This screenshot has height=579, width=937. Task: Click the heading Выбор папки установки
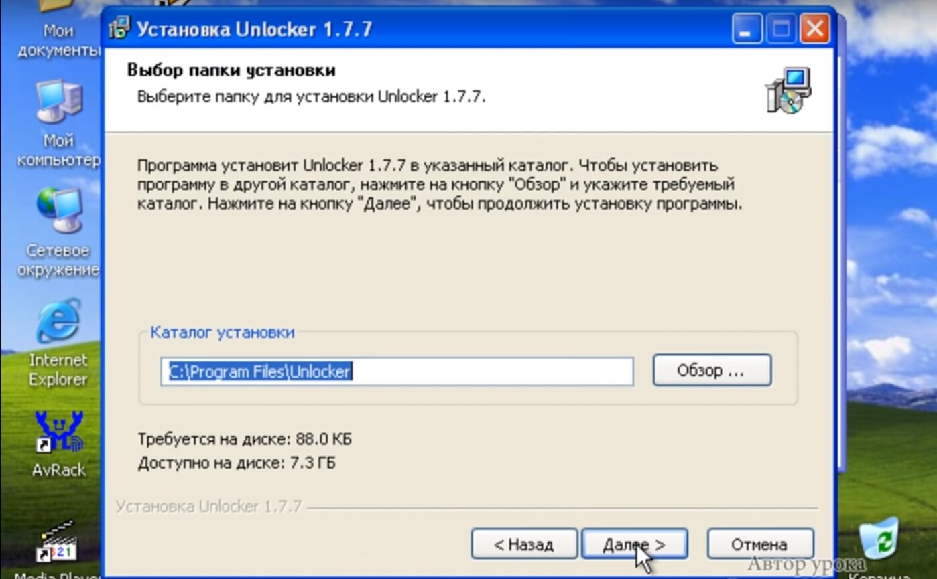(x=231, y=70)
